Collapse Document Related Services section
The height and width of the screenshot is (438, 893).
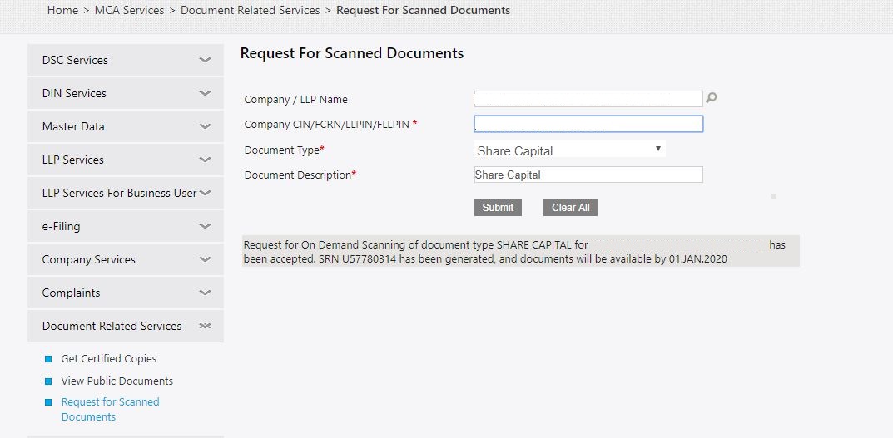click(x=205, y=326)
